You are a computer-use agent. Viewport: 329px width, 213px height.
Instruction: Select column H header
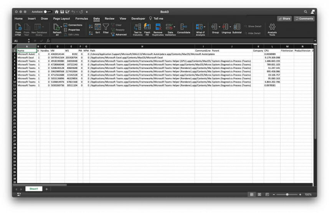(142, 46)
